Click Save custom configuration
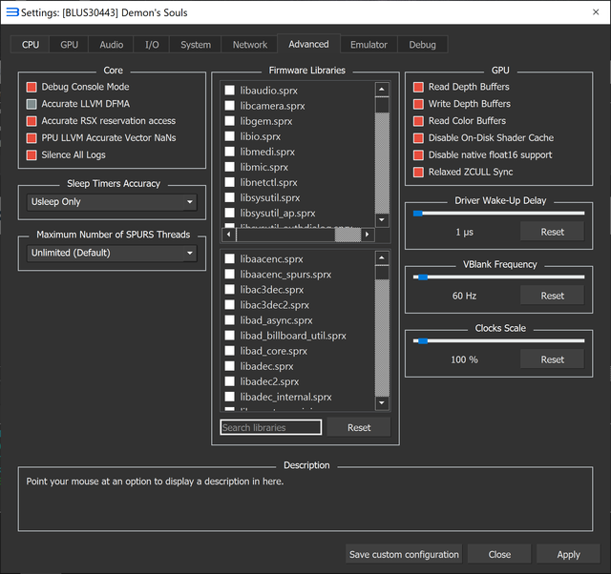 [404, 554]
